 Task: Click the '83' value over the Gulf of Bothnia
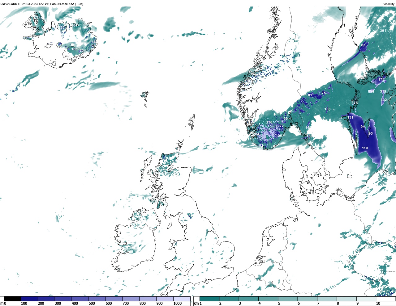pos(363,45)
